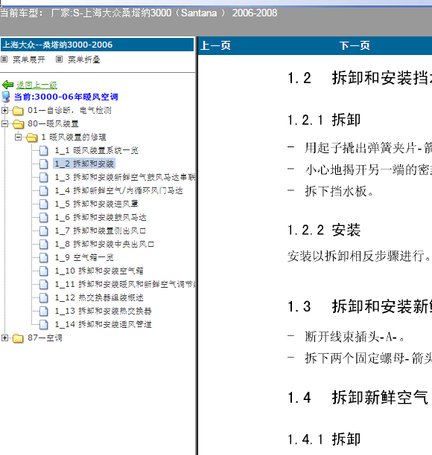Click the 返回上一级 link
The width and height of the screenshot is (432, 455).
click(x=36, y=85)
